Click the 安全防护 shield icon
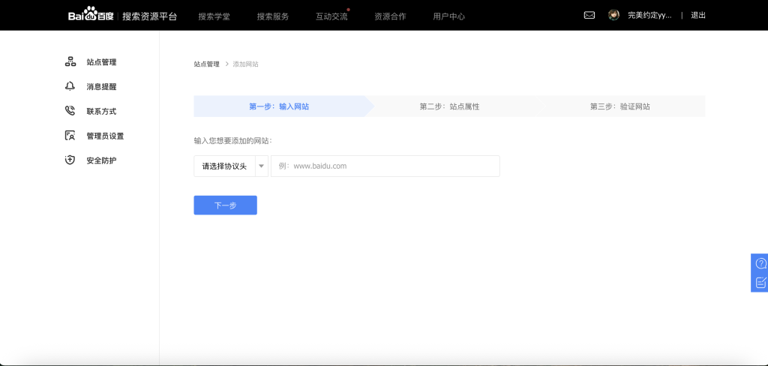 click(x=70, y=160)
